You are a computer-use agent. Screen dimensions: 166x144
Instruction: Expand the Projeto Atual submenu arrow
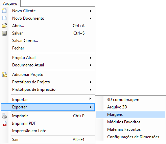tap(91, 58)
